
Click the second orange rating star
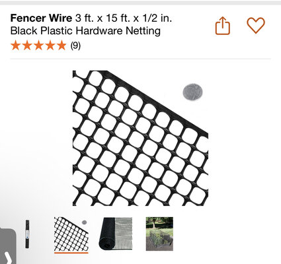point(27,46)
